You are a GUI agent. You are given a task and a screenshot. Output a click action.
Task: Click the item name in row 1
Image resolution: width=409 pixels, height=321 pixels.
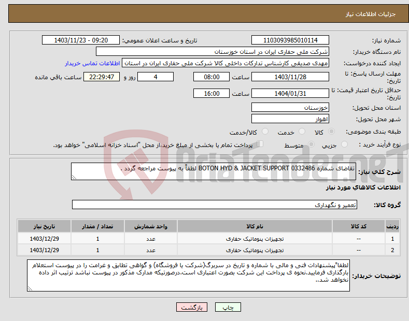(255, 239)
